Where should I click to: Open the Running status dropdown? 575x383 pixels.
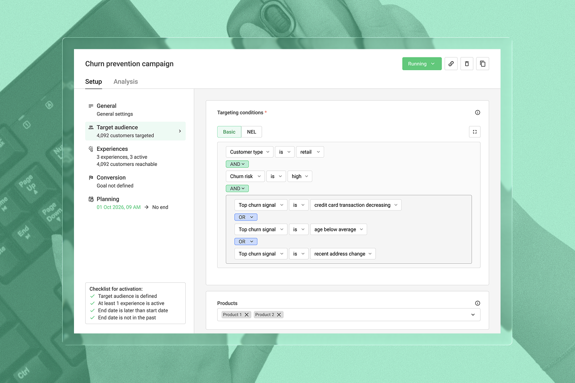tap(422, 64)
